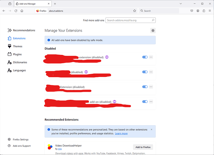Click the recommendations info icon
Viewport: 214px width, 155px height.
pos(48,129)
